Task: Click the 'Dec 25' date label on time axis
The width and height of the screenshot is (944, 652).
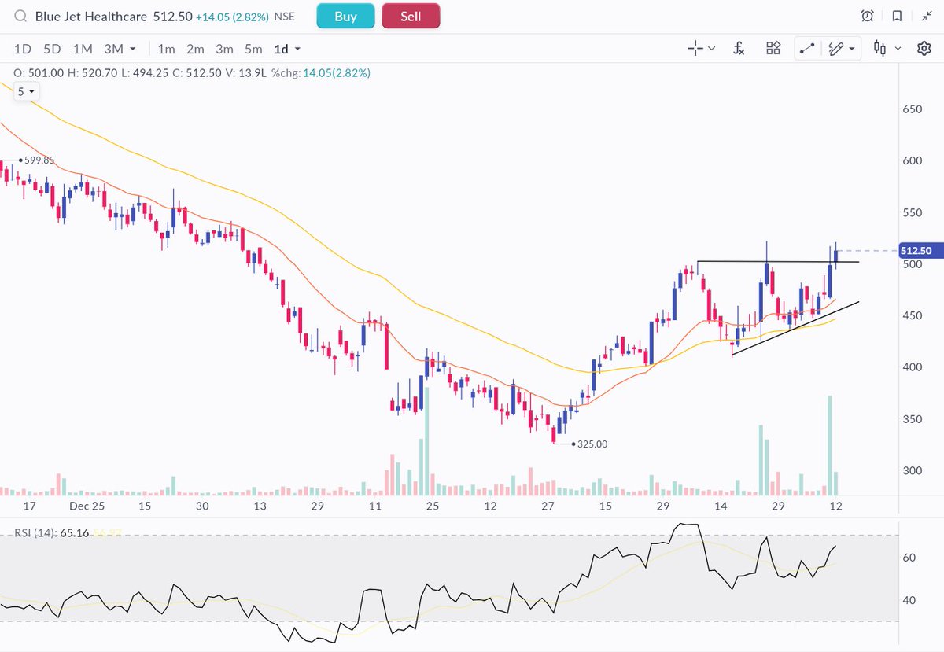Action: (87, 506)
